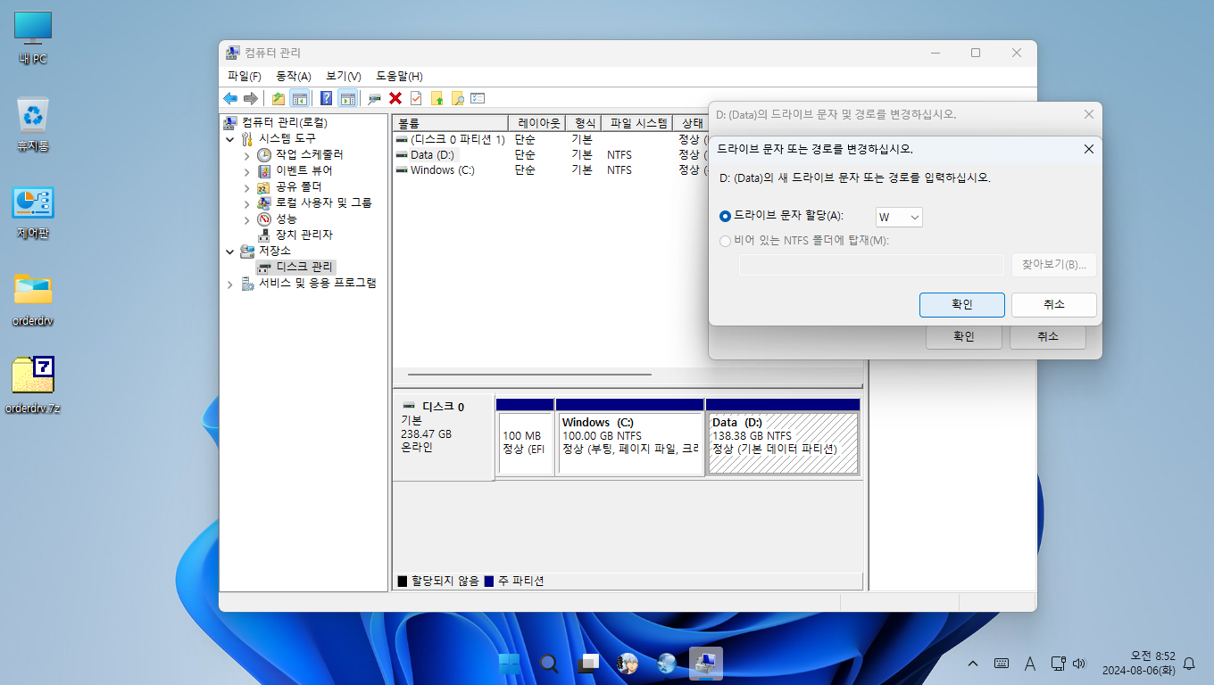
Task: Open 장치 관리자 in the tree
Action: click(303, 235)
